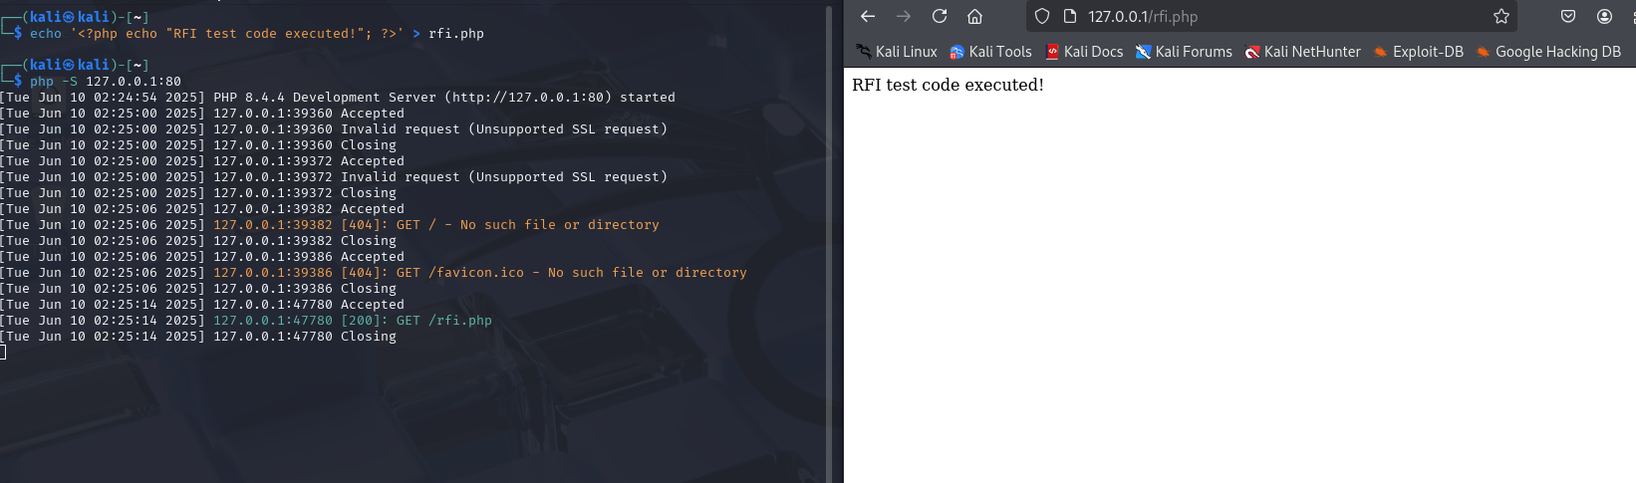Screen dimensions: 1636x483
Task: Open the Kali Tools bookmark
Action: pyautogui.click(x=990, y=52)
